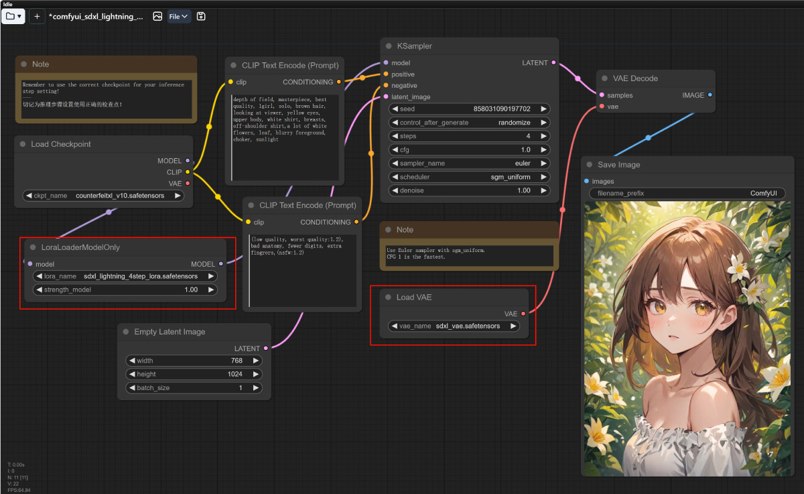Increase width value with right arrow
The height and width of the screenshot is (494, 804).
tap(255, 361)
